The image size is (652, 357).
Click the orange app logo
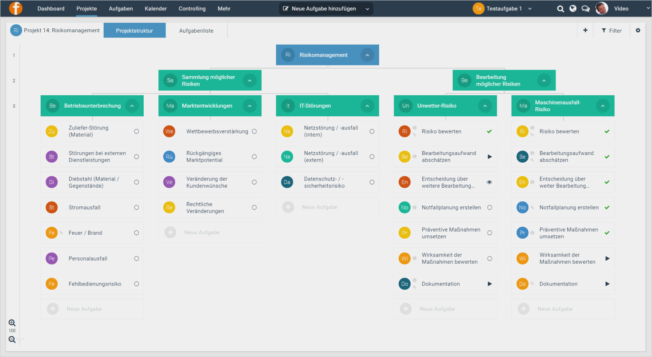pos(16,8)
